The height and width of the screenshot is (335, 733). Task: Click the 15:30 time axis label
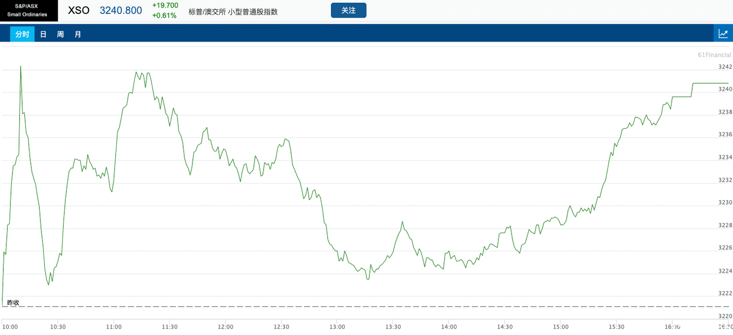tap(617, 326)
